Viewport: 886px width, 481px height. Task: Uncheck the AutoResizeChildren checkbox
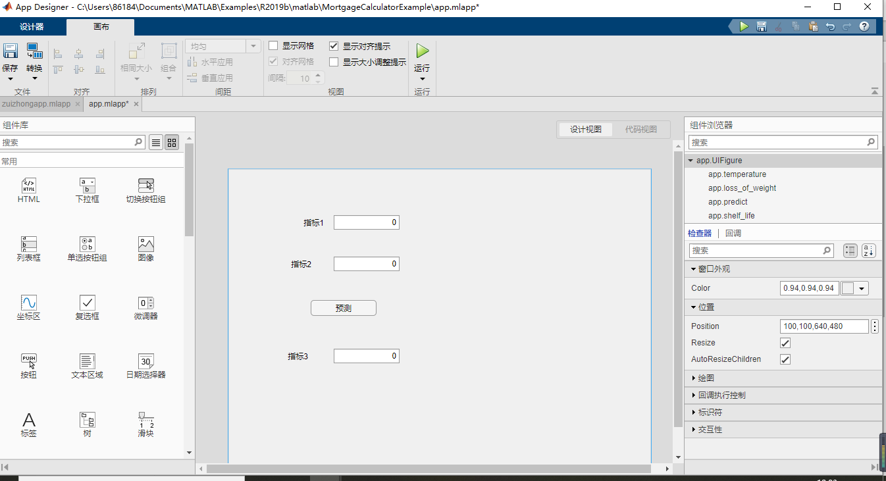pyautogui.click(x=785, y=359)
